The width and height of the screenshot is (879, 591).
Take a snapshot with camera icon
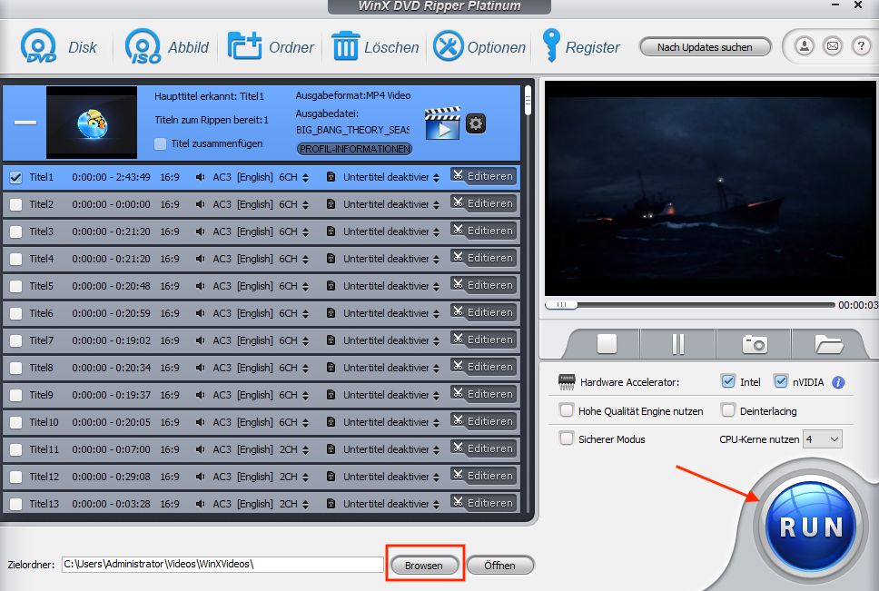pyautogui.click(x=755, y=344)
